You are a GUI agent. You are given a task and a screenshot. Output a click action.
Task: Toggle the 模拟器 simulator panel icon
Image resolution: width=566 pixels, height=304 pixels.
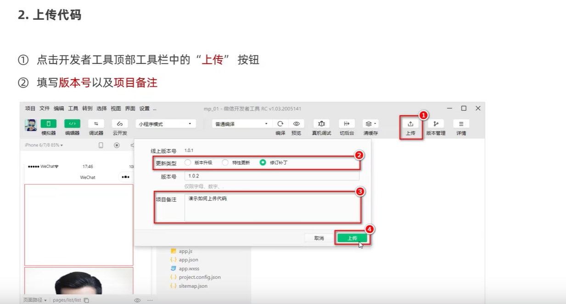[x=48, y=124]
